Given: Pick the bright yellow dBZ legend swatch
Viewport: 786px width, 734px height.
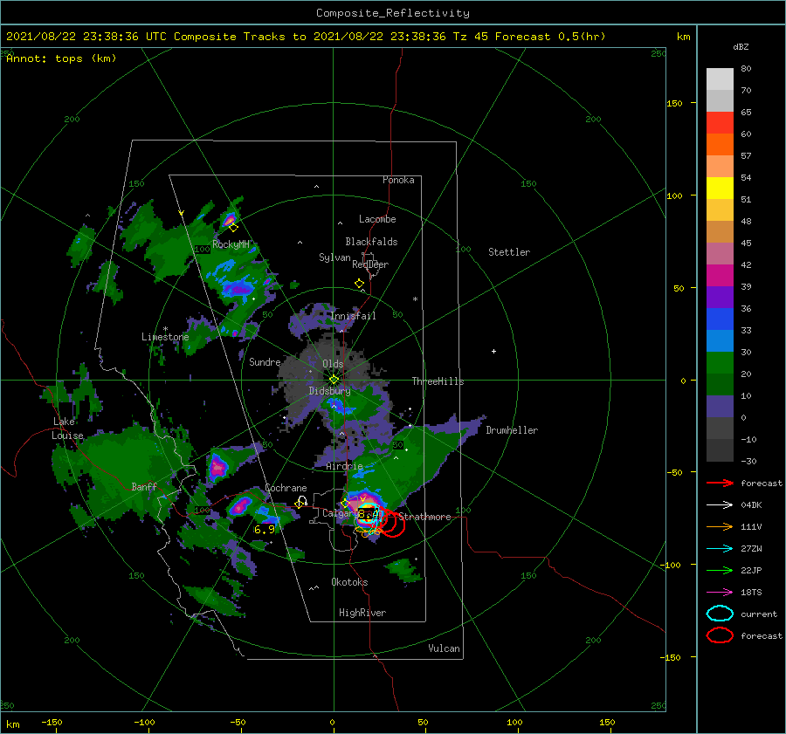Looking at the screenshot, I should tap(720, 188).
